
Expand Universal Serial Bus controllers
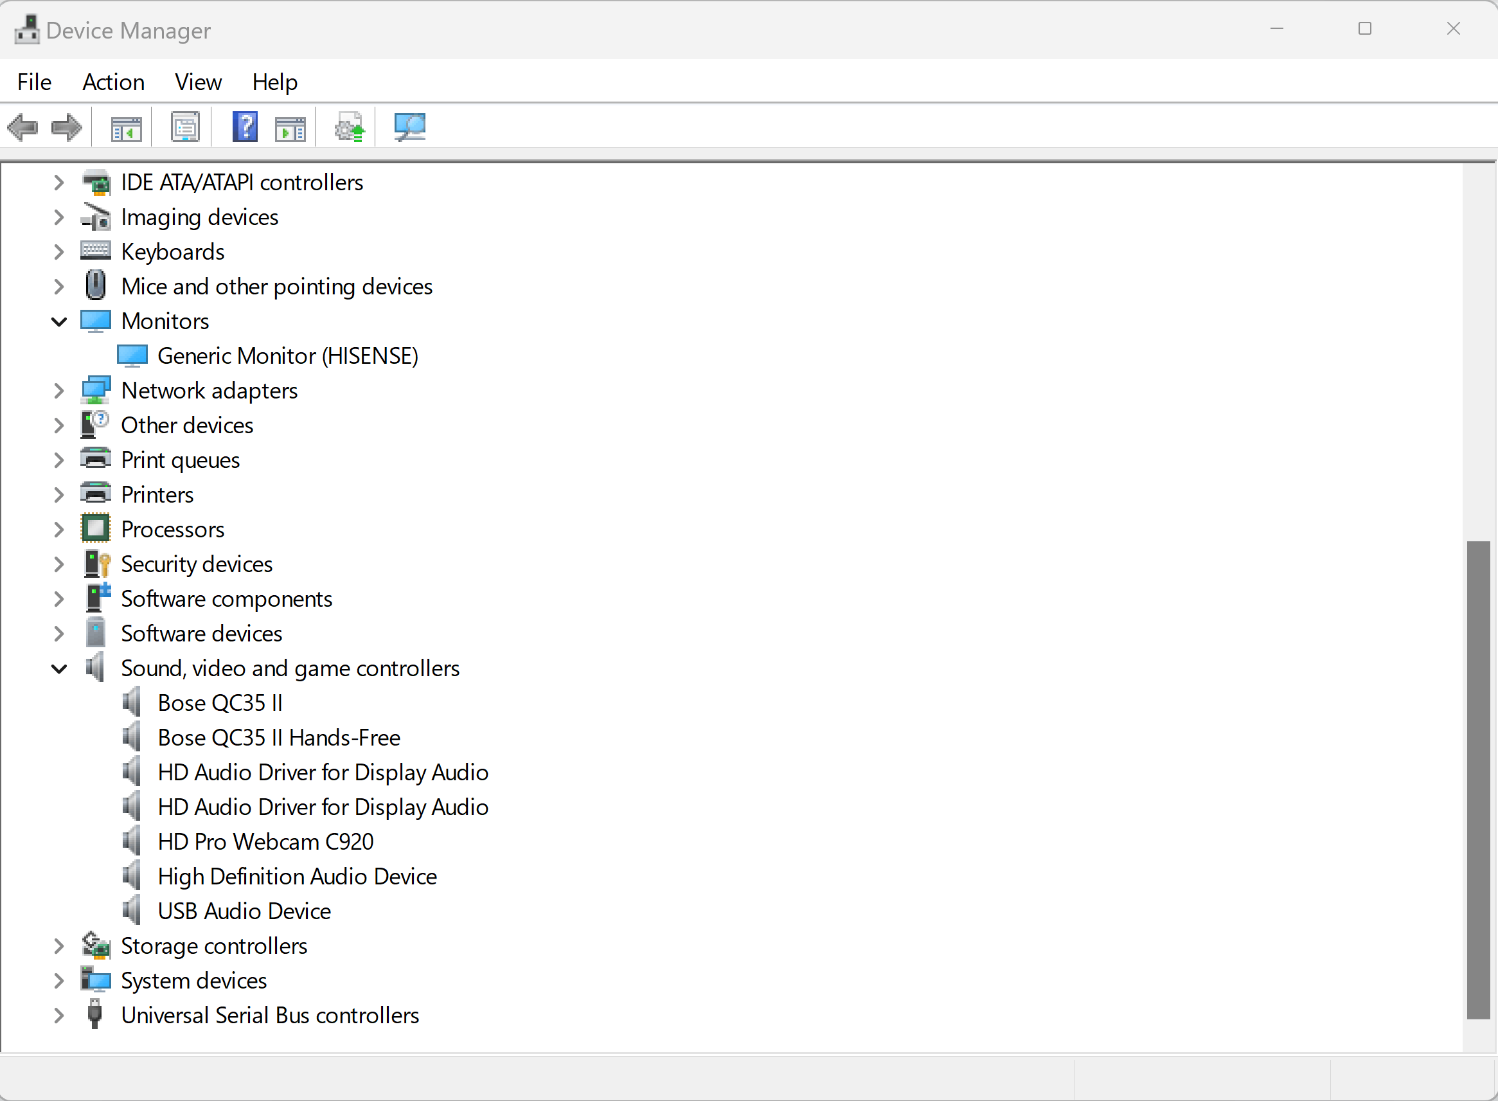[x=58, y=1014]
